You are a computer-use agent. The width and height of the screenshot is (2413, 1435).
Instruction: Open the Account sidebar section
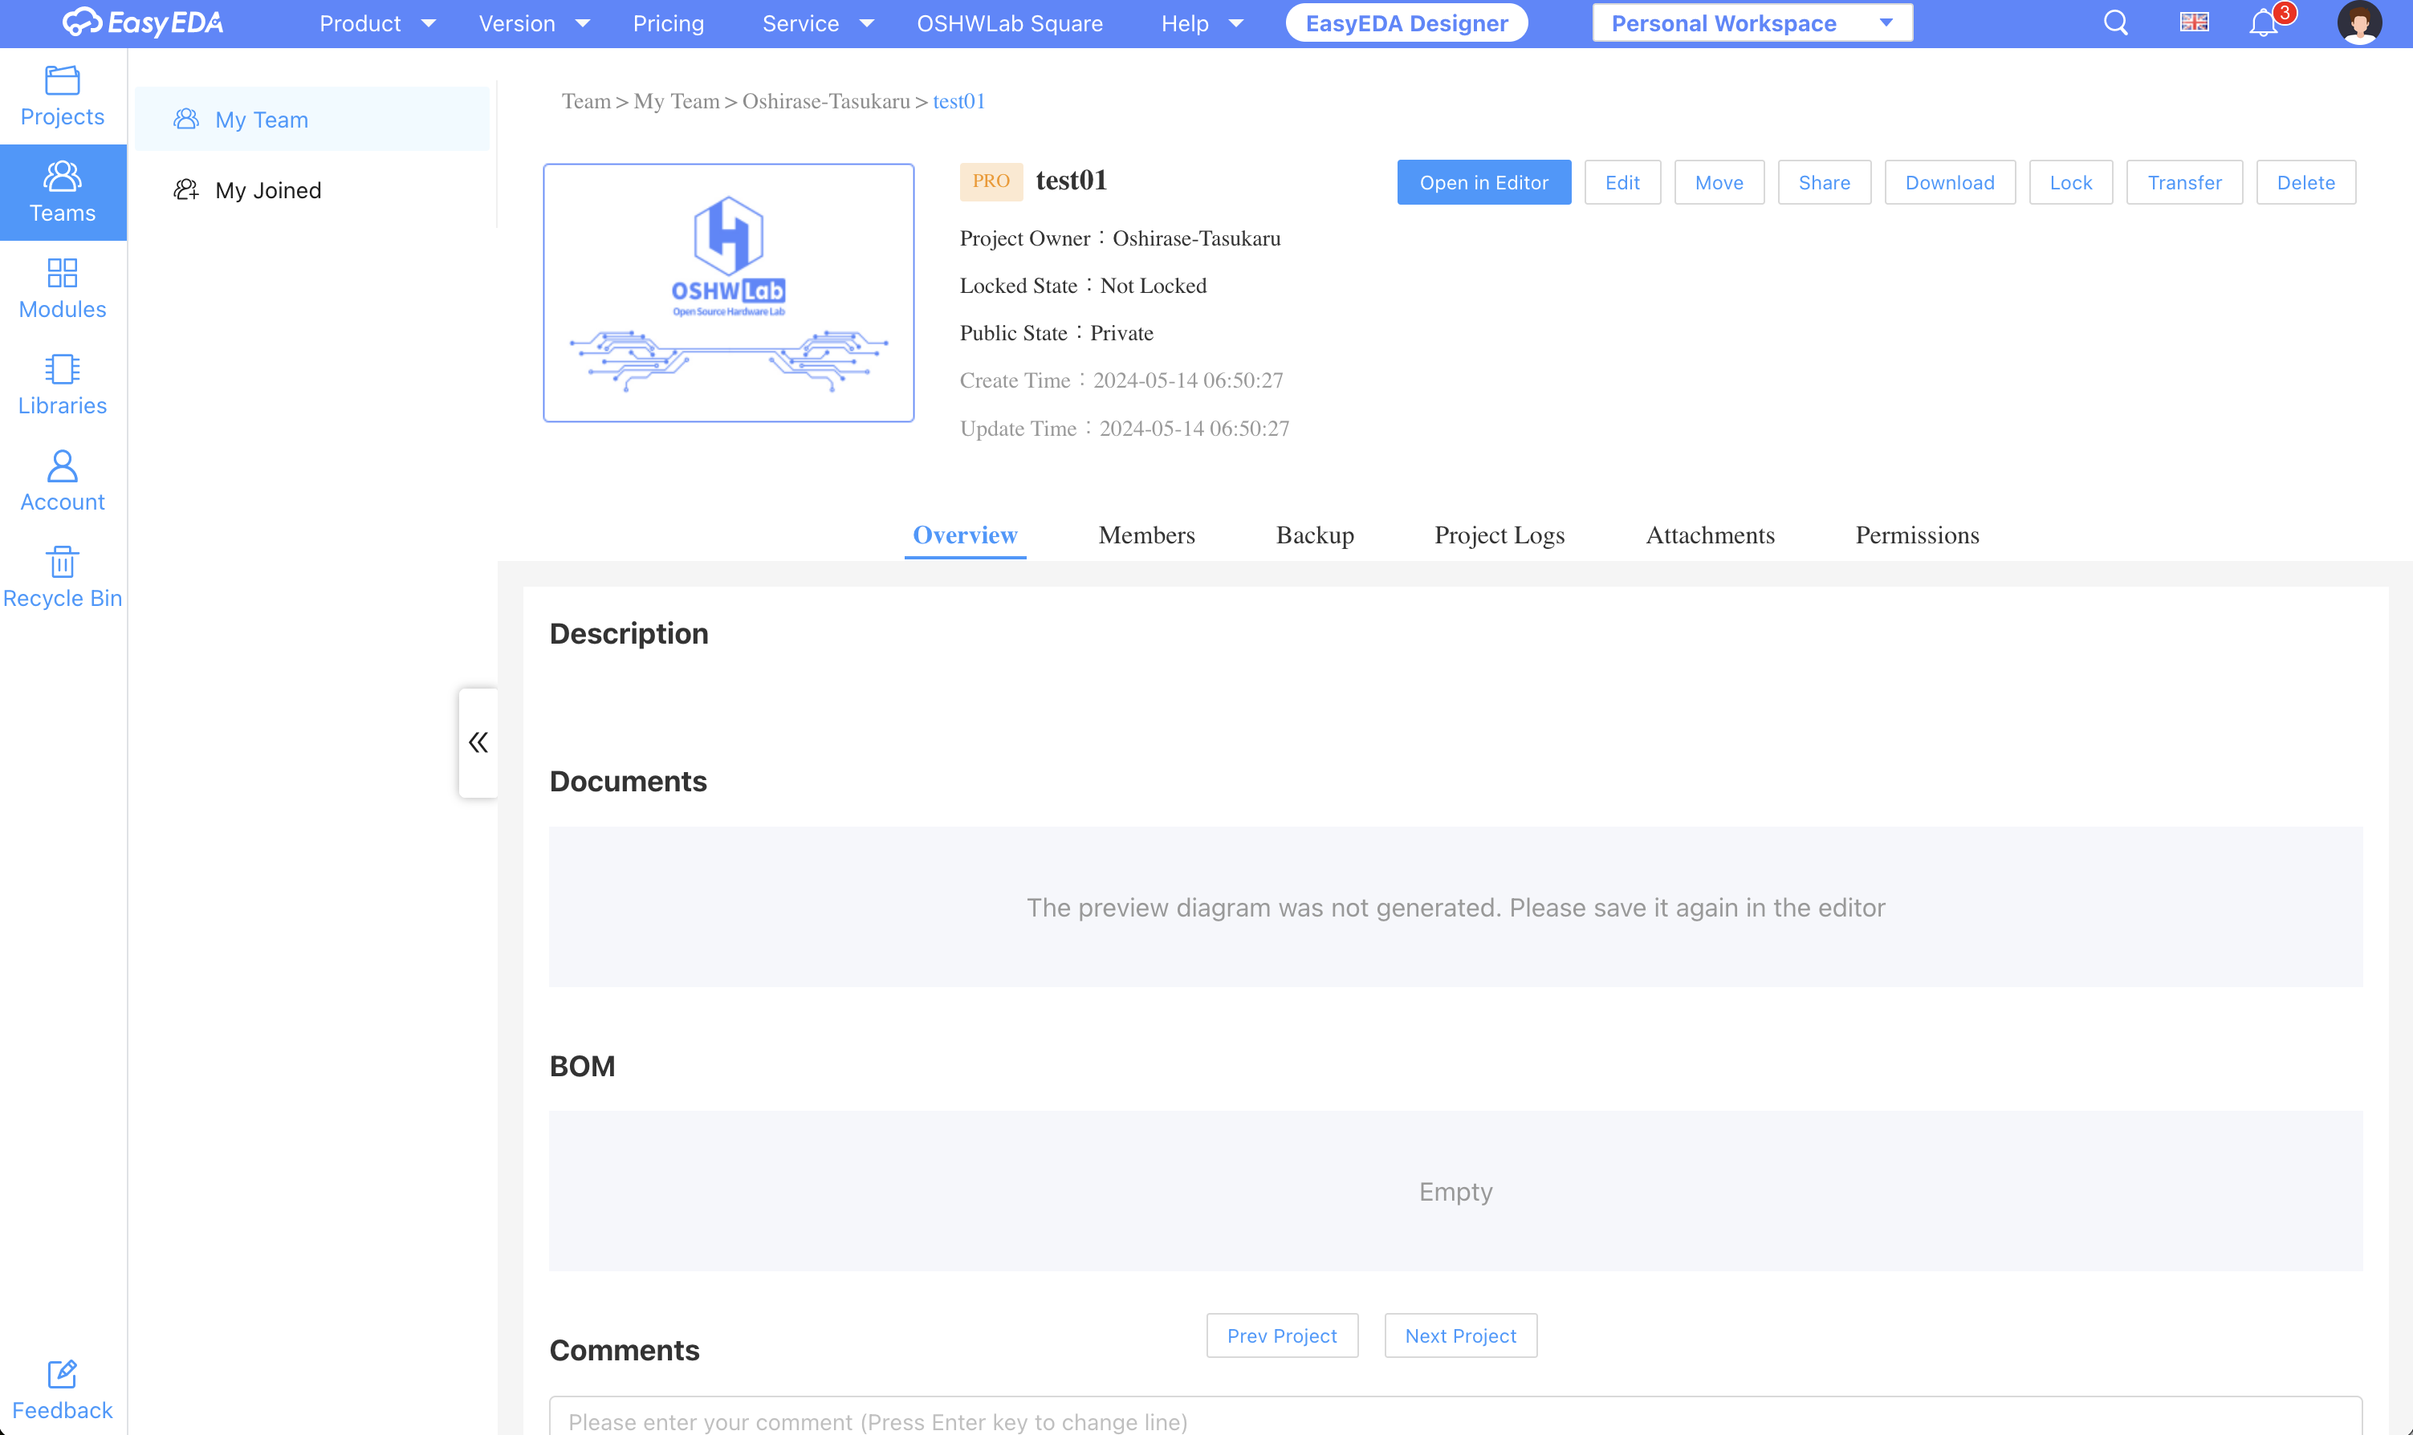(62, 482)
